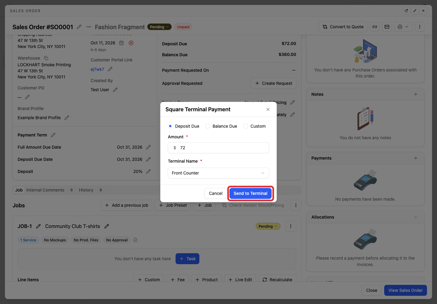Screen dimensions: 437x304
Task: Edit Created By Test User pencil
Action: 115,90
